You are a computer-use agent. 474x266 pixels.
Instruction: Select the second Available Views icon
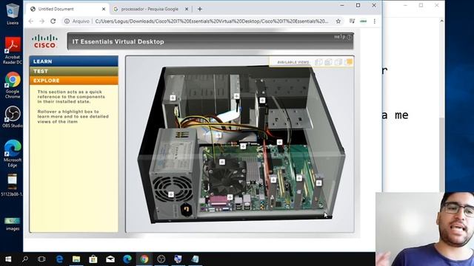[328, 62]
